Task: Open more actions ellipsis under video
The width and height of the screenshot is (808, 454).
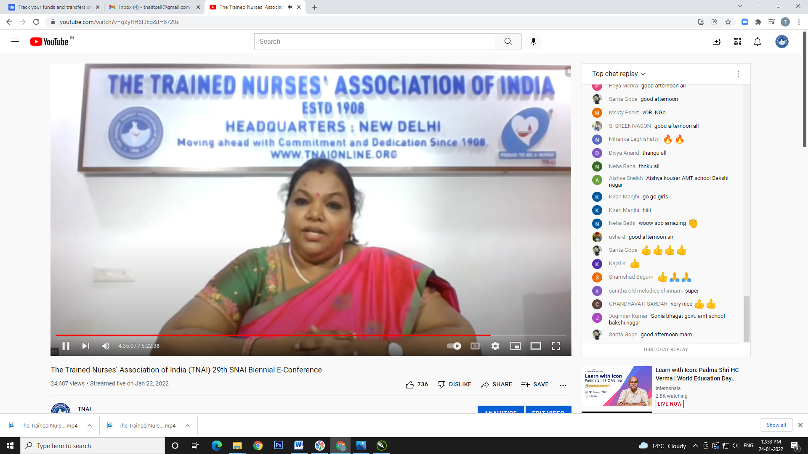Action: tap(563, 385)
